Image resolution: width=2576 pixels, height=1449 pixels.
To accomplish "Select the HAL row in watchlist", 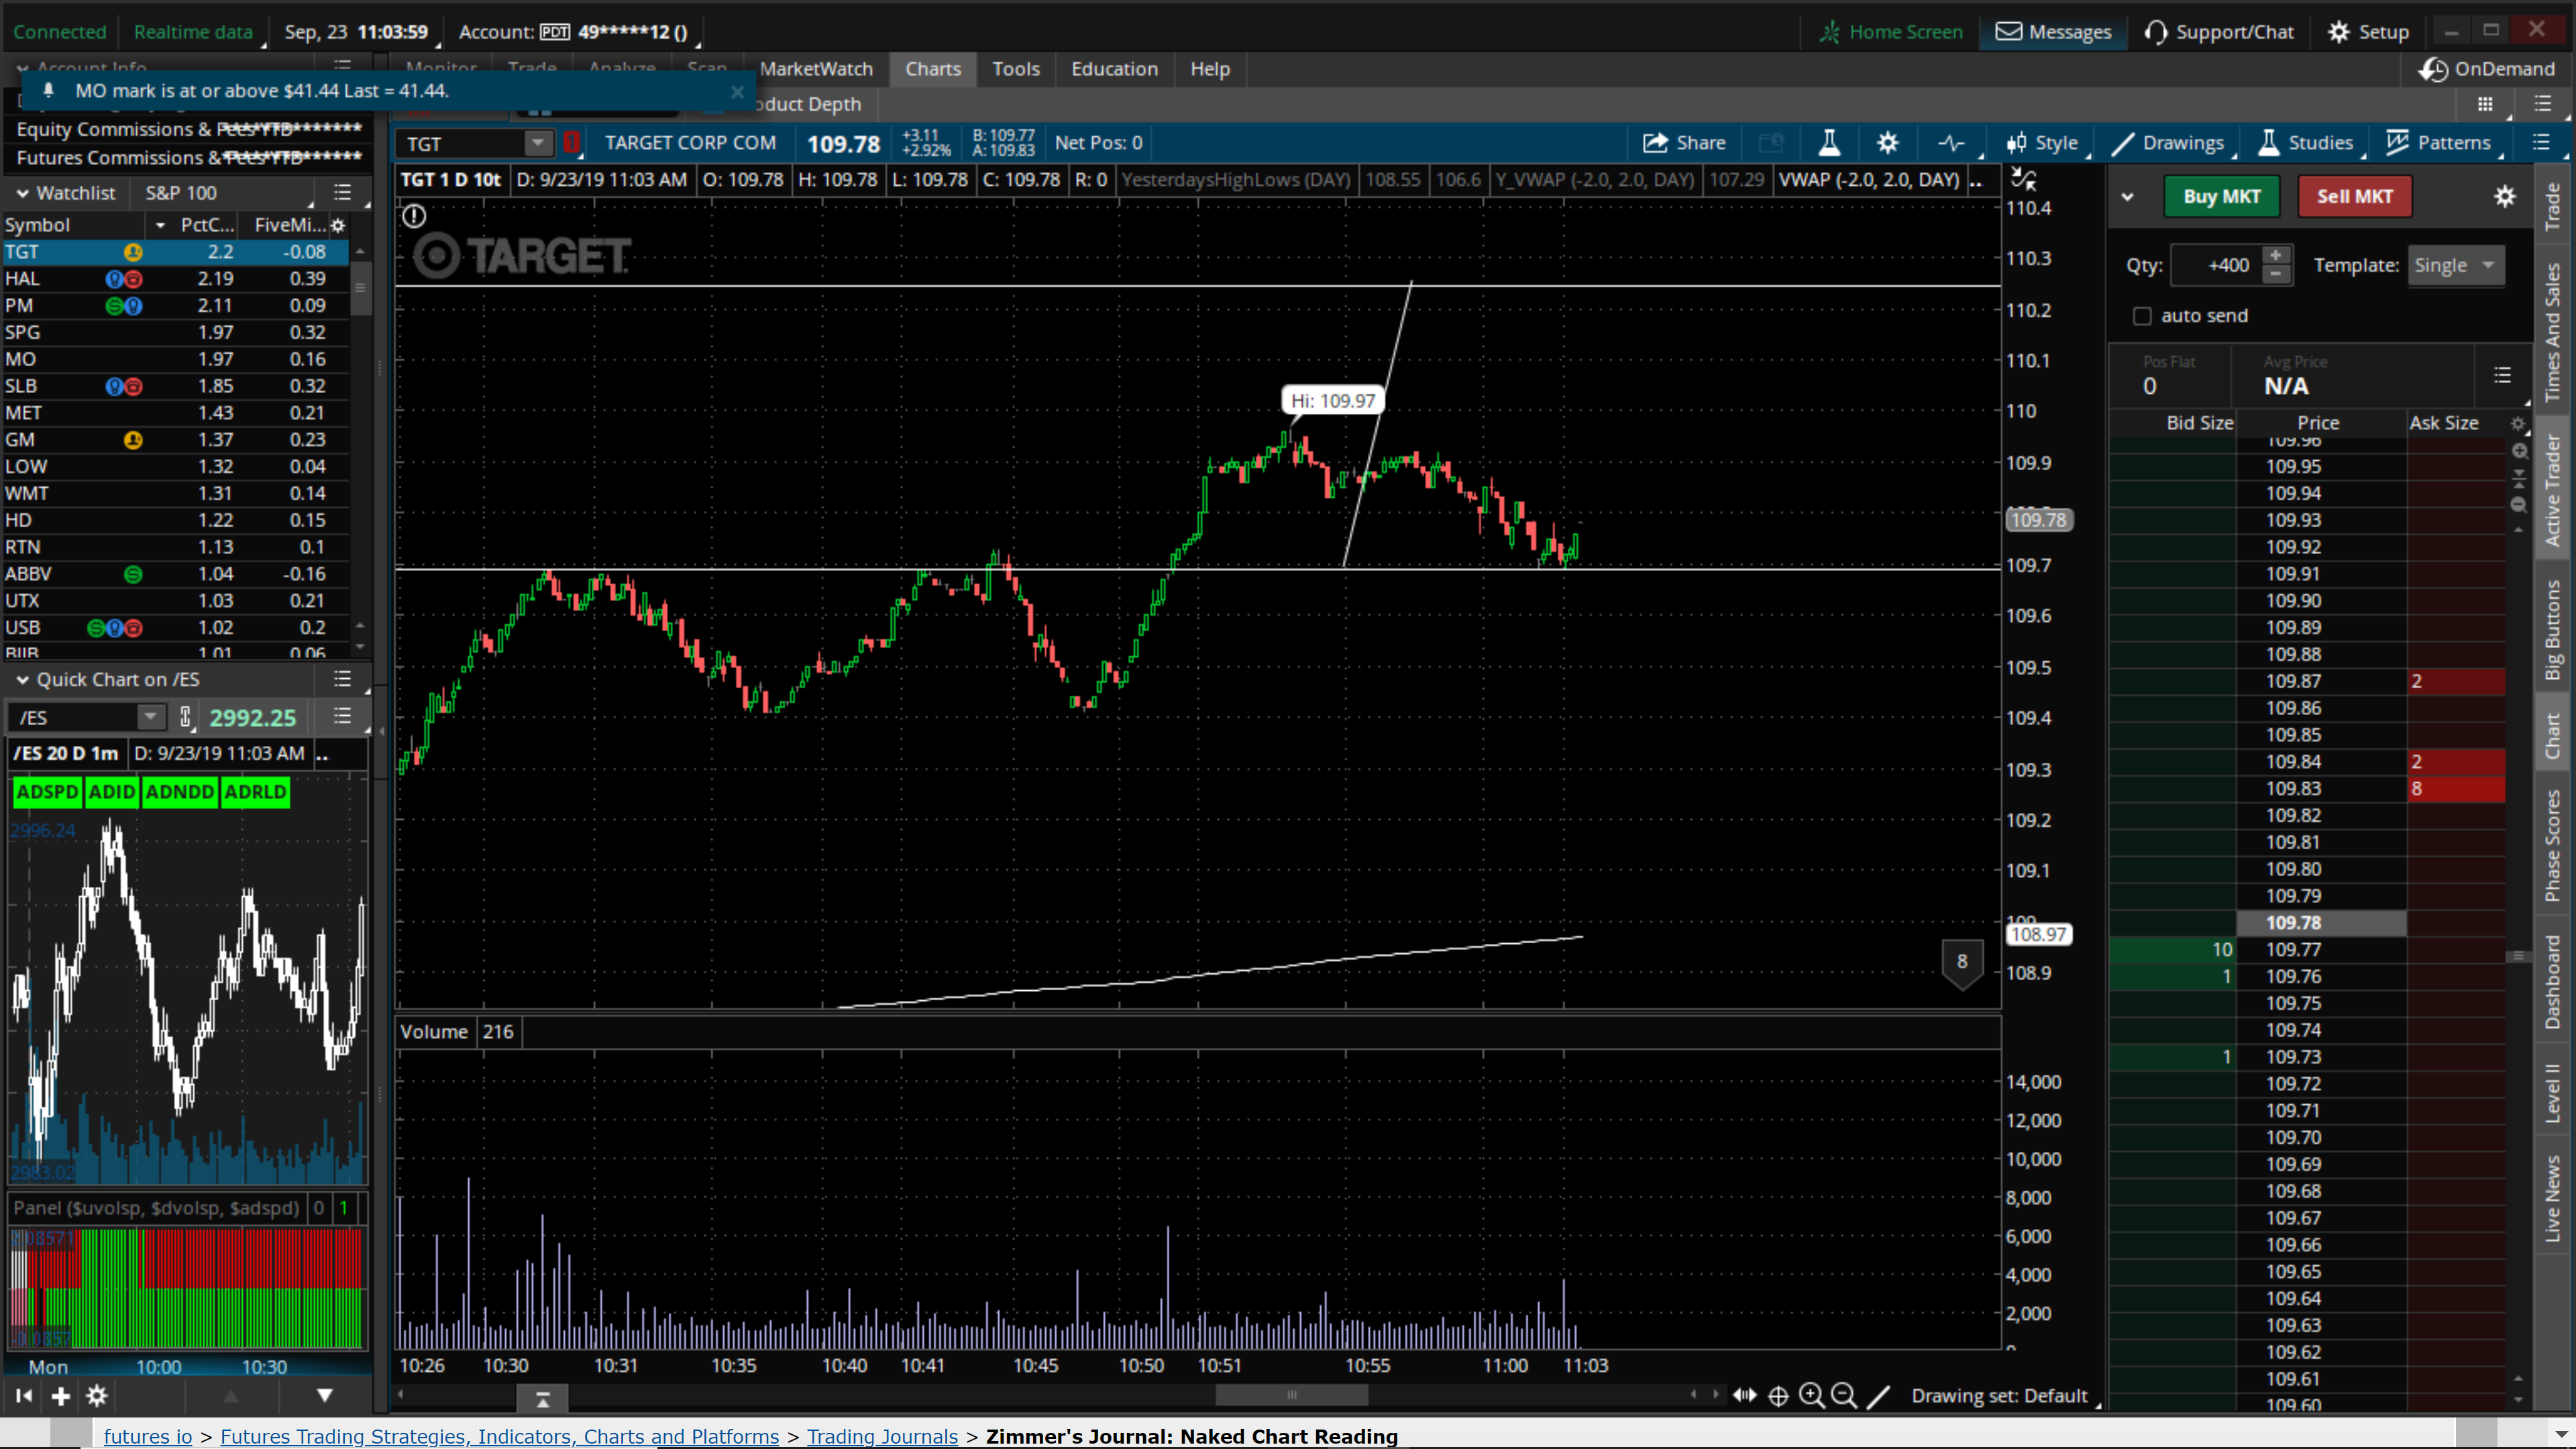I will pos(175,278).
